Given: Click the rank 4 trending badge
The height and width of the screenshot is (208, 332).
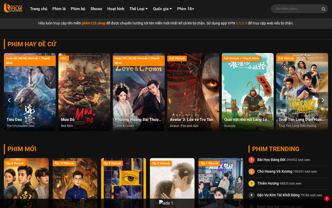Looking at the screenshot, I should 252,195.
